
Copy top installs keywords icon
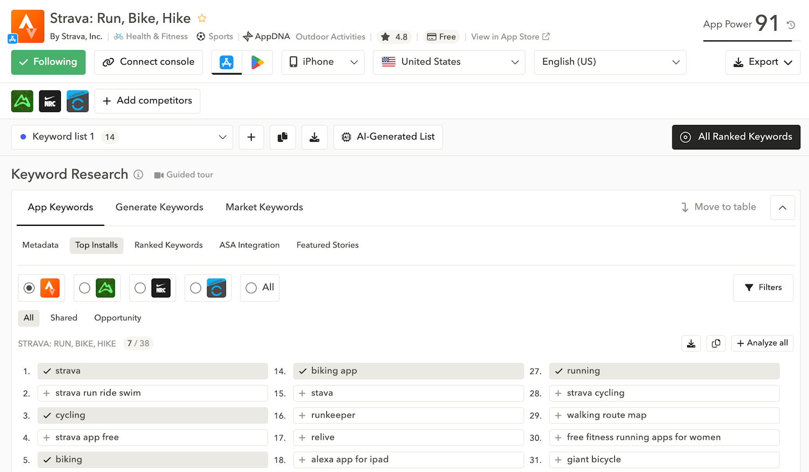(x=716, y=343)
